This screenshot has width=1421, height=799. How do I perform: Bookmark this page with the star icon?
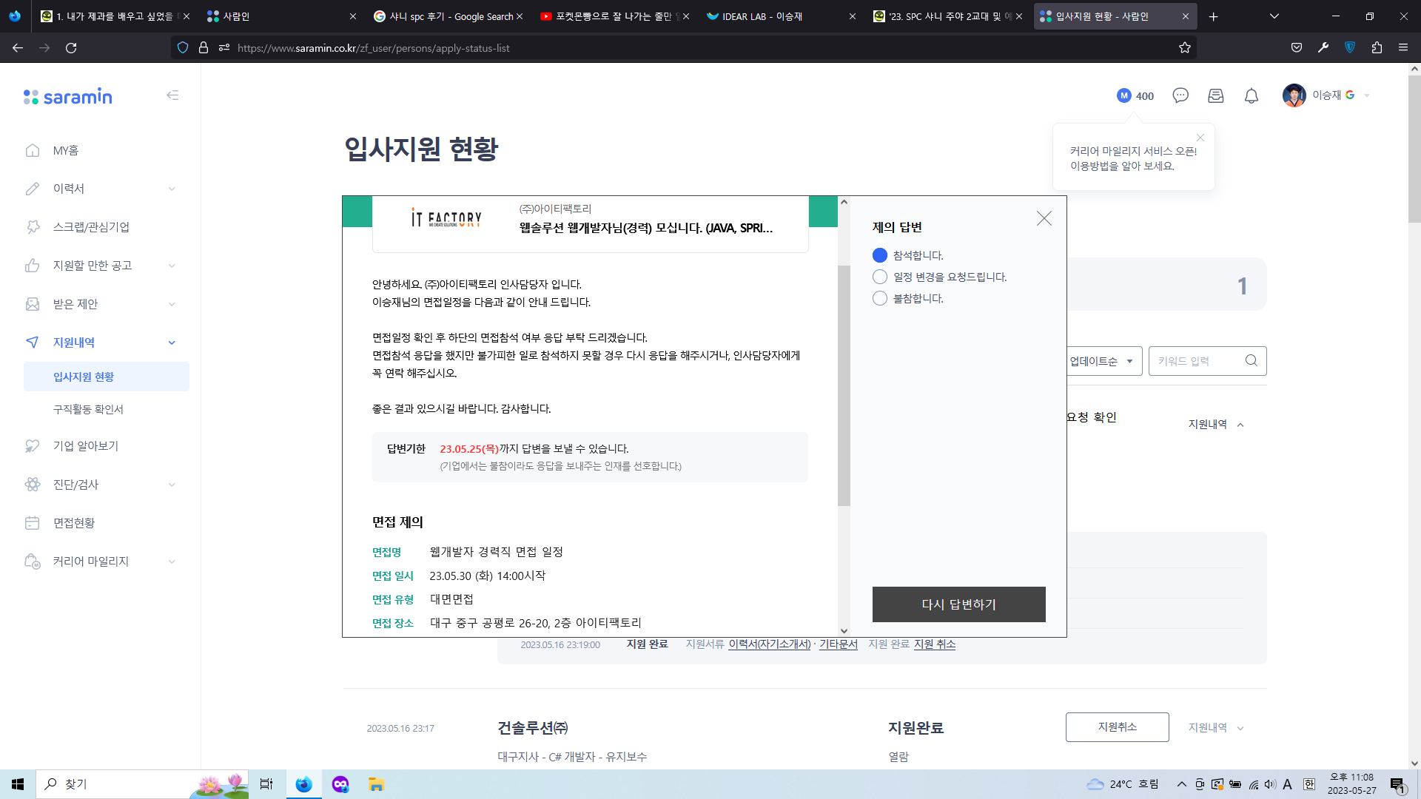point(1184,48)
